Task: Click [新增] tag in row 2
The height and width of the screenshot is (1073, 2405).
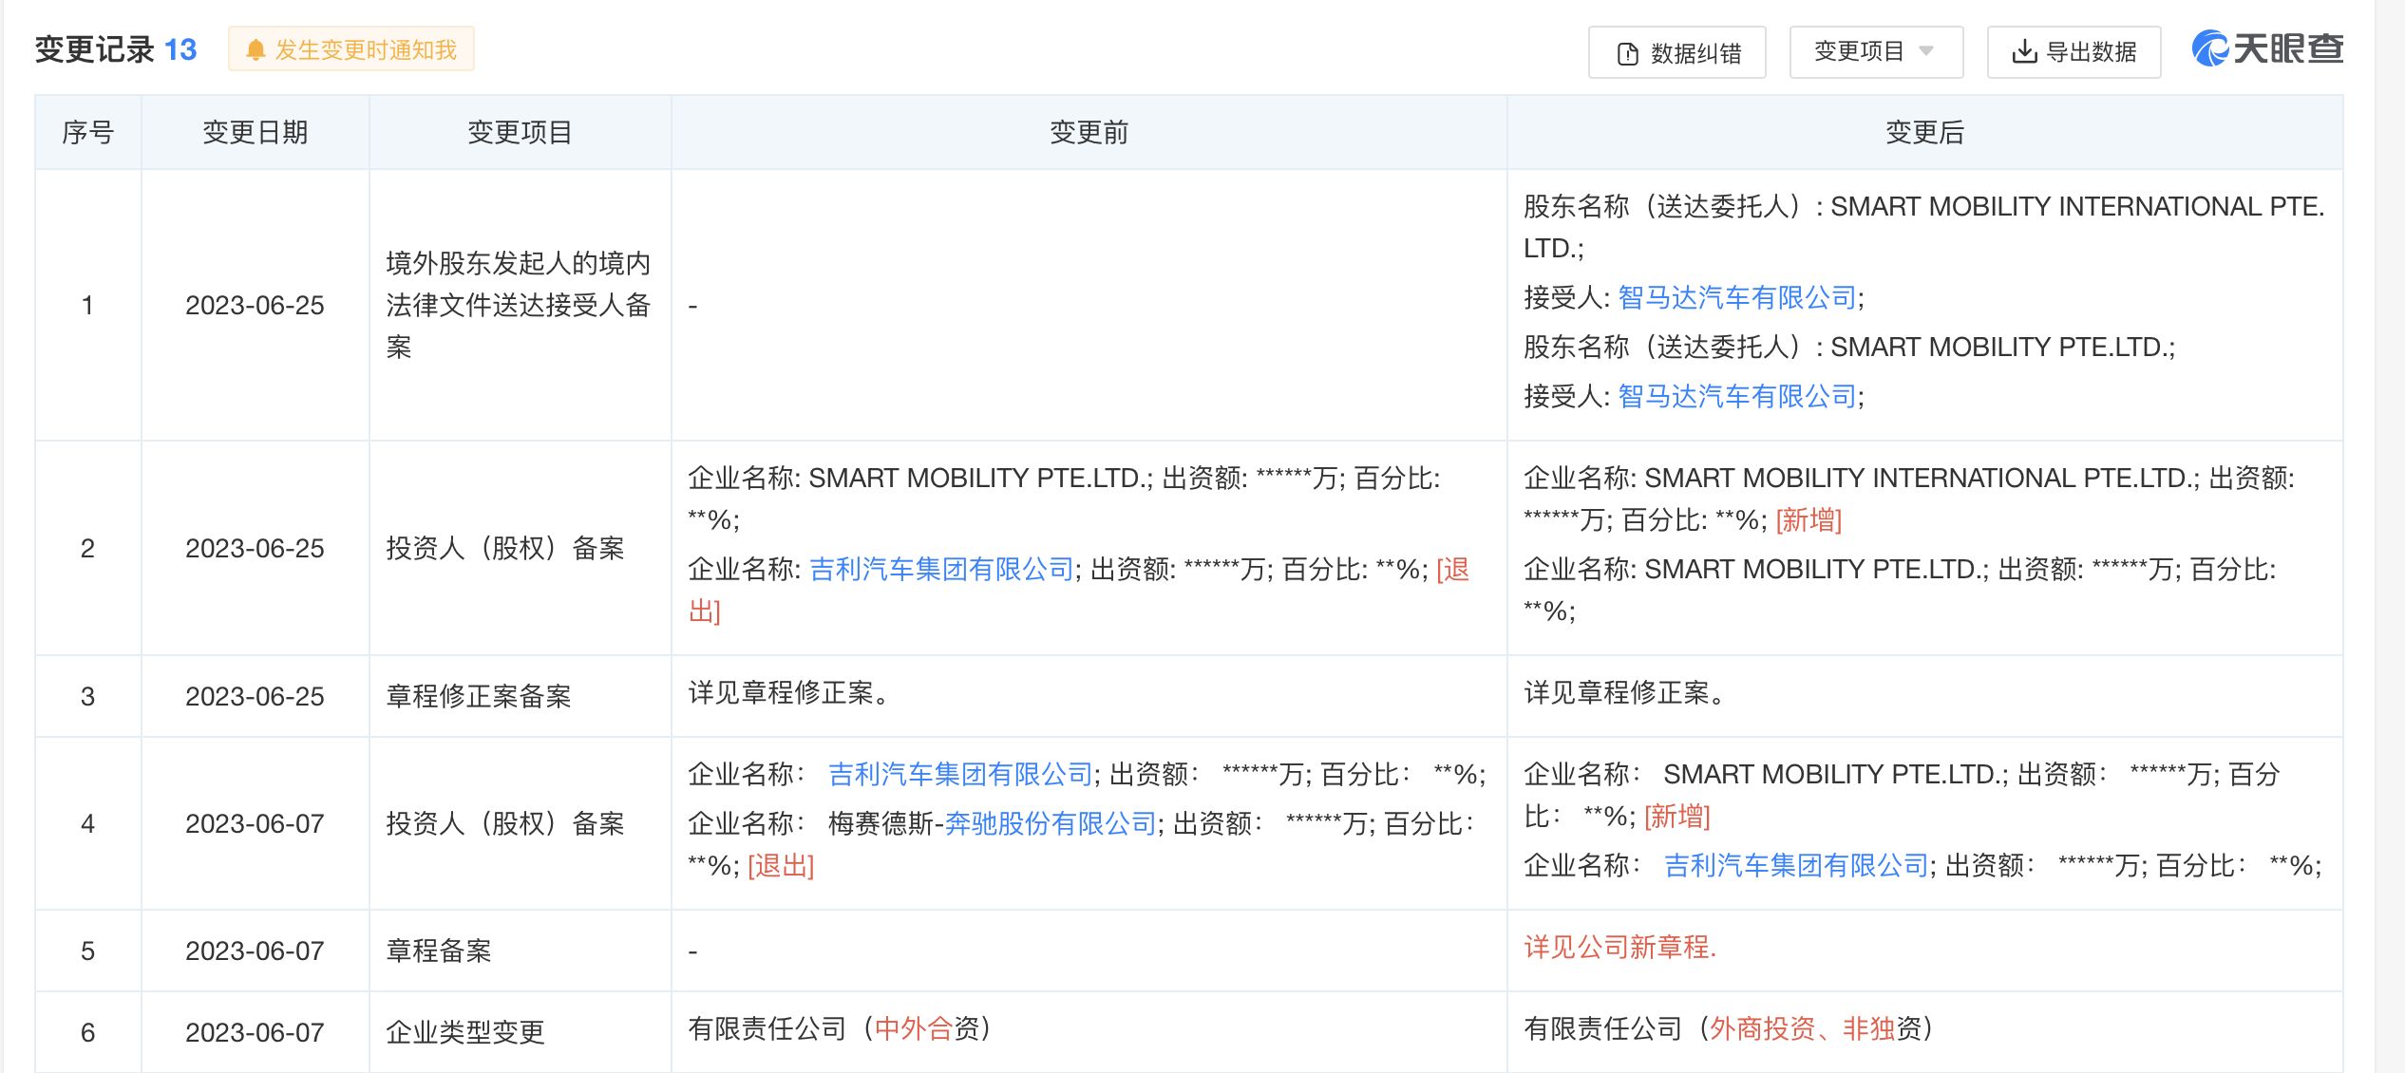Action: [x=1808, y=520]
